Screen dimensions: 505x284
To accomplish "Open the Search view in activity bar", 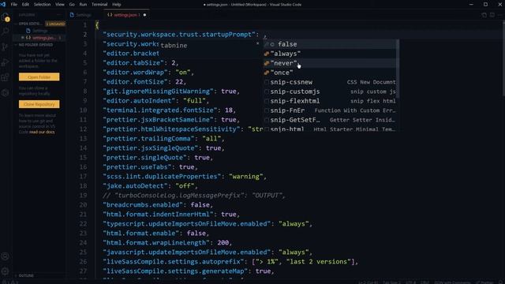I will [6, 32].
